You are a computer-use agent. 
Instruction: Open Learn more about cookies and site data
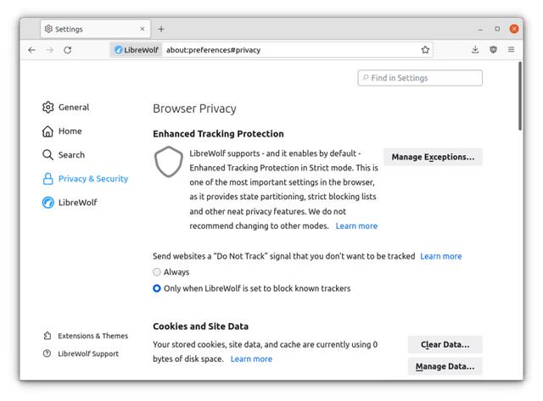[x=251, y=359]
